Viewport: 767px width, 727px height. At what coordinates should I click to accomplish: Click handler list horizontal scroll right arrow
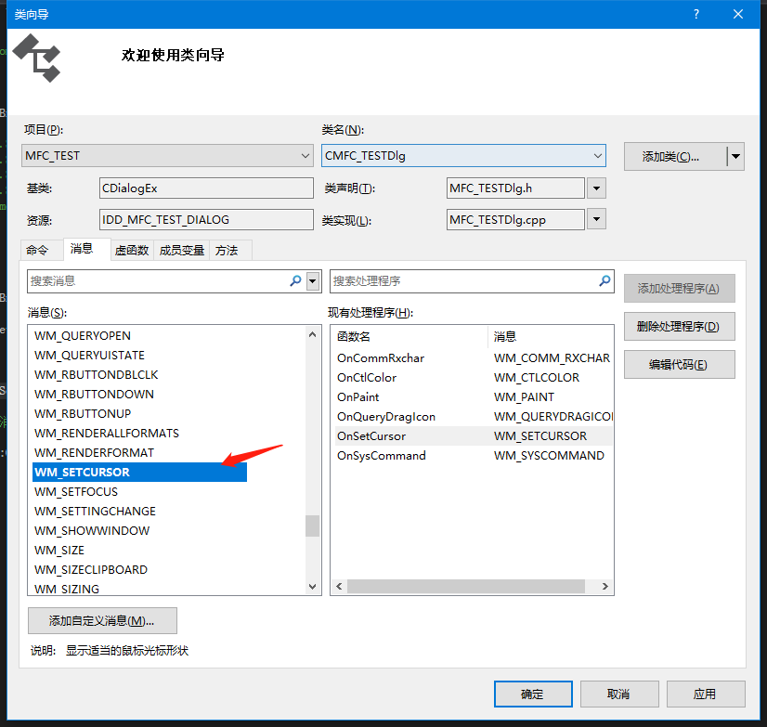(605, 586)
